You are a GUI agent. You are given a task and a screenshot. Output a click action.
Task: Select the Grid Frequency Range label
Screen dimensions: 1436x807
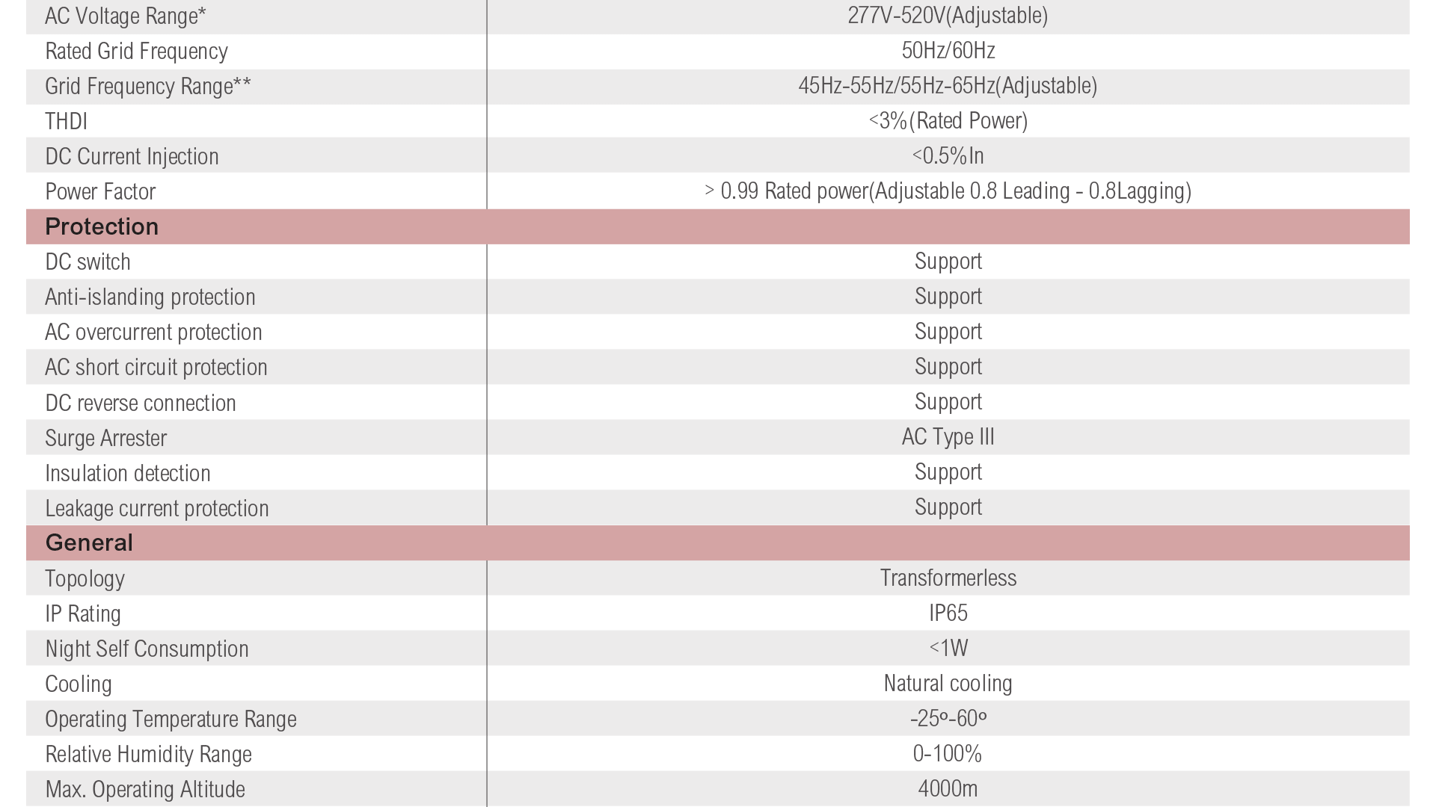tap(148, 86)
